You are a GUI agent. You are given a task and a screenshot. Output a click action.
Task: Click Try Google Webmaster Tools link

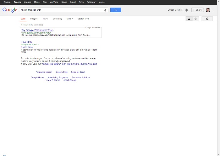click(37, 30)
